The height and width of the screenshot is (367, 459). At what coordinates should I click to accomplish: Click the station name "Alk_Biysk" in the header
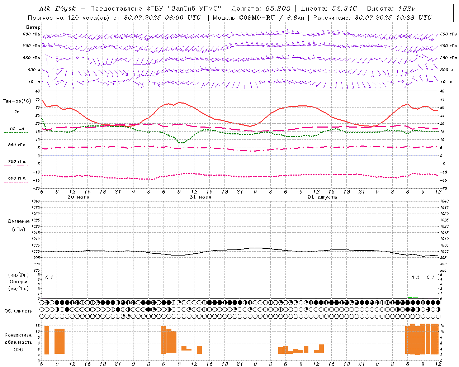pyautogui.click(x=57, y=9)
